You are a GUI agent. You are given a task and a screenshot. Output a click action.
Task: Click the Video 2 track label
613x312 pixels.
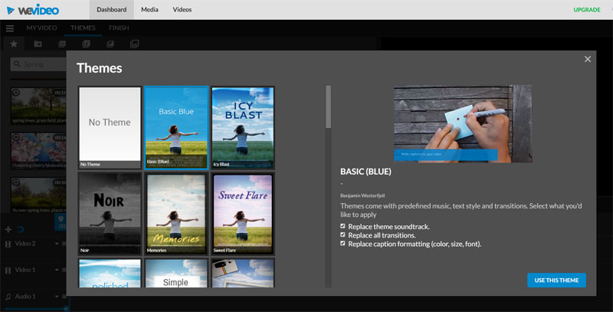click(x=25, y=244)
